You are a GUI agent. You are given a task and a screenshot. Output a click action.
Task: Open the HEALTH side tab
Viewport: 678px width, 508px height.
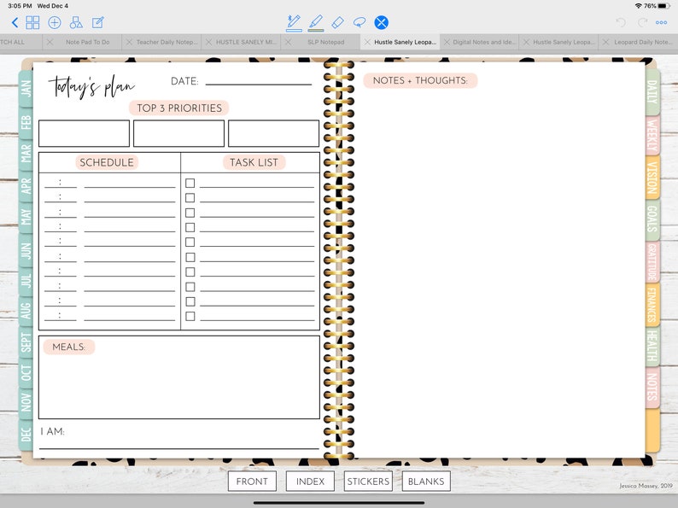652,346
